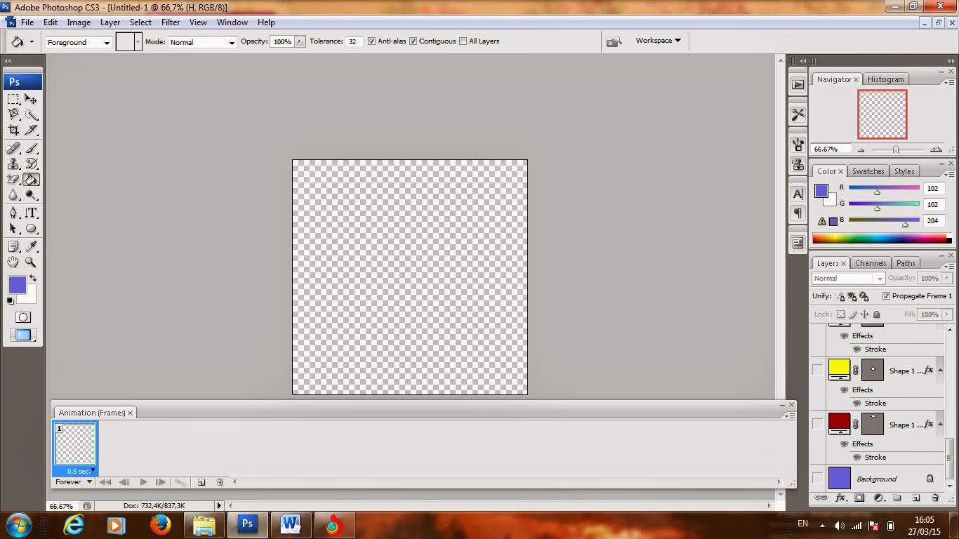Show the yellow Shape 1 layer
This screenshot has height=539, width=959.
817,370
